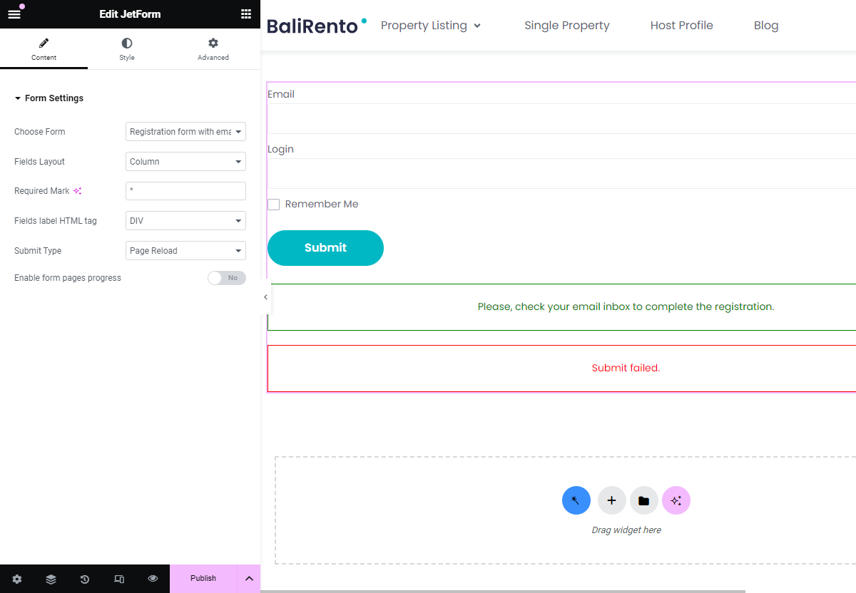Toggle the AI sparkles pink circle
Screen dimensions: 856x593
pyautogui.click(x=676, y=500)
